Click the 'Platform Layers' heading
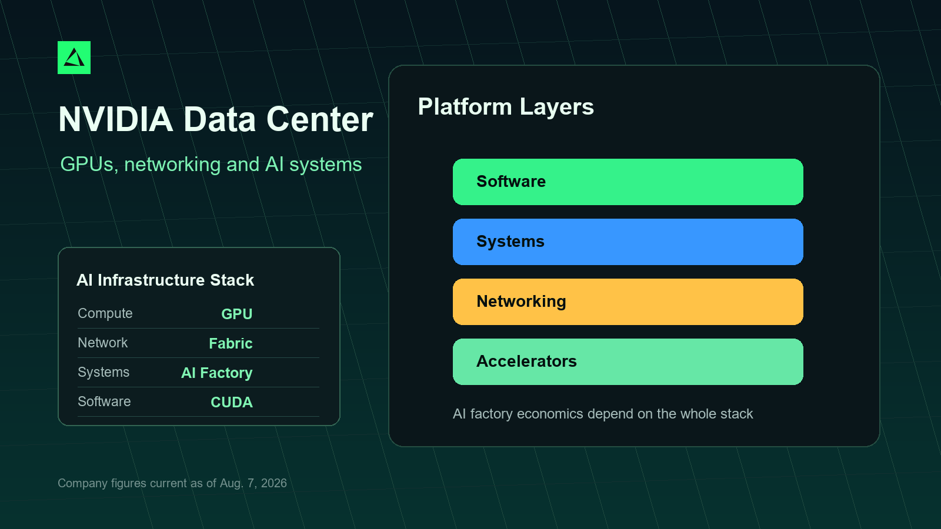The height and width of the screenshot is (529, 941). coord(506,107)
